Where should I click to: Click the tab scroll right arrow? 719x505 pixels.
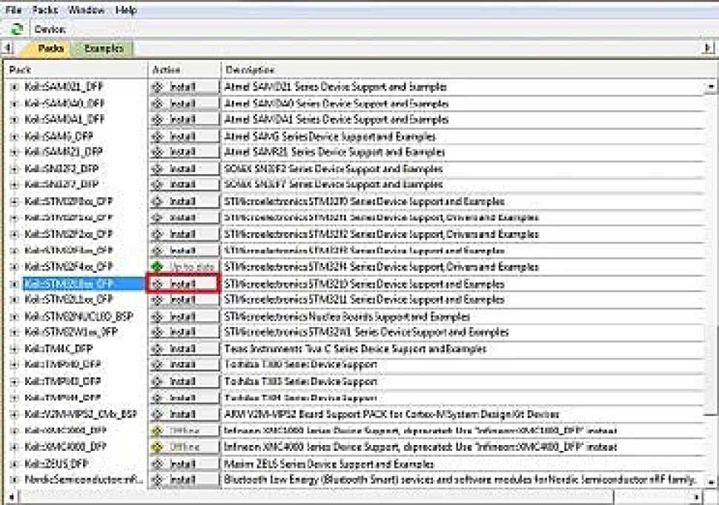coord(708,48)
